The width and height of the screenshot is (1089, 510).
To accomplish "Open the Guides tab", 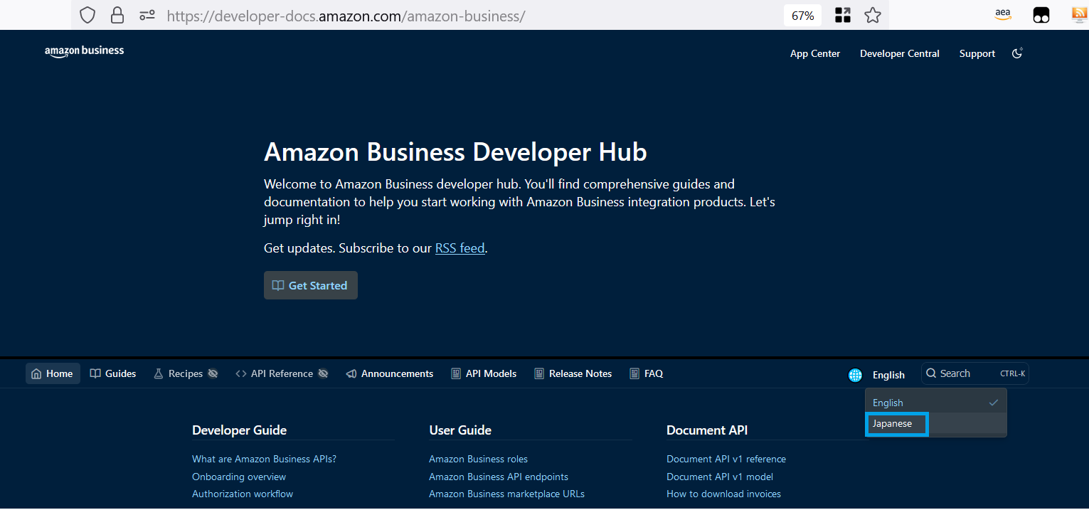I will (113, 373).
